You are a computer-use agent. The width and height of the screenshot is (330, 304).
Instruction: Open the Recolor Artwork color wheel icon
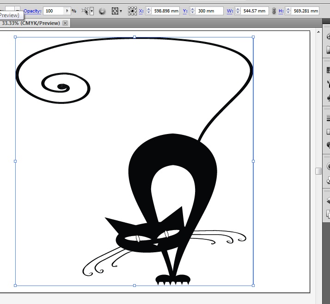tap(102, 10)
